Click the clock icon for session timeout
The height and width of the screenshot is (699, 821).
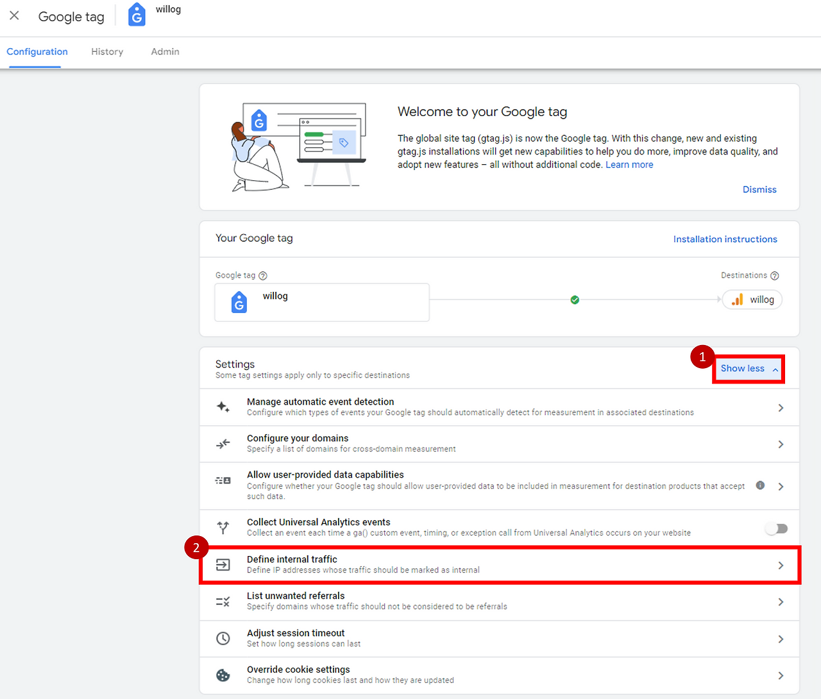(x=223, y=639)
